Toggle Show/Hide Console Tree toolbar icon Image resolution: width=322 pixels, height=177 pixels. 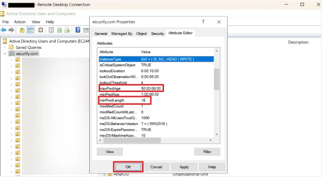click(x=30, y=30)
